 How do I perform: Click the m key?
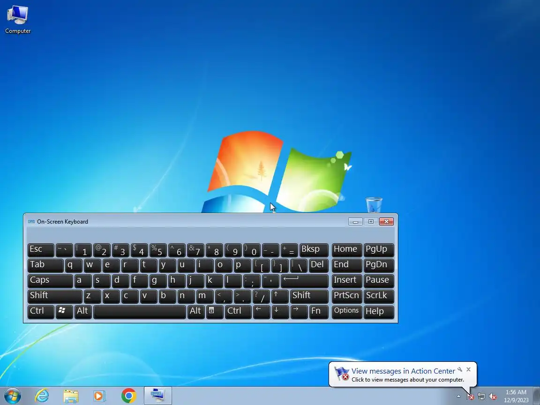(205, 296)
